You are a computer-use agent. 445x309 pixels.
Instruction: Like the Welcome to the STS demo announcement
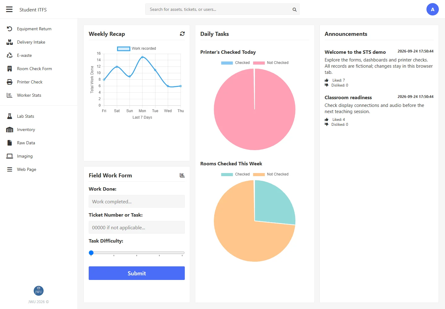(x=327, y=80)
